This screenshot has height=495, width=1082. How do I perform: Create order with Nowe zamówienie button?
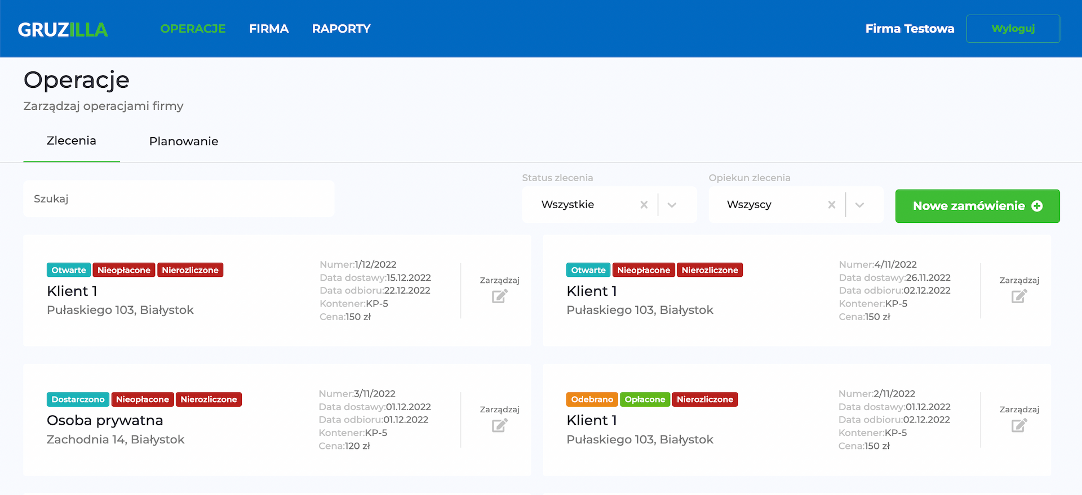(x=977, y=206)
